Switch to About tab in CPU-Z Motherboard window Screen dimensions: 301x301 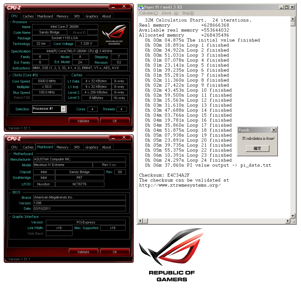point(107,147)
